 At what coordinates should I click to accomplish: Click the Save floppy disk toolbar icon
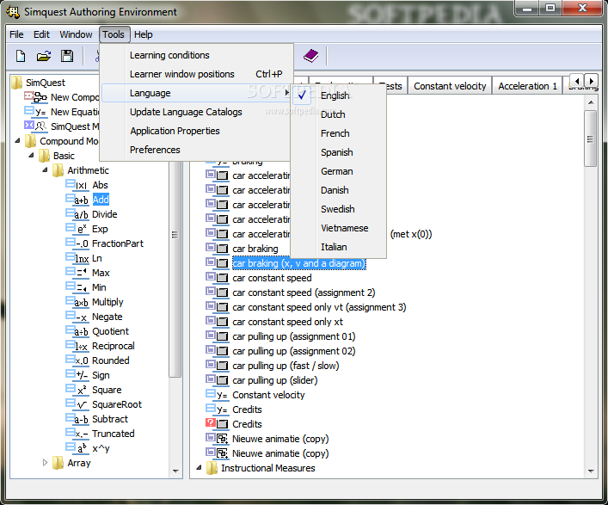click(x=67, y=56)
